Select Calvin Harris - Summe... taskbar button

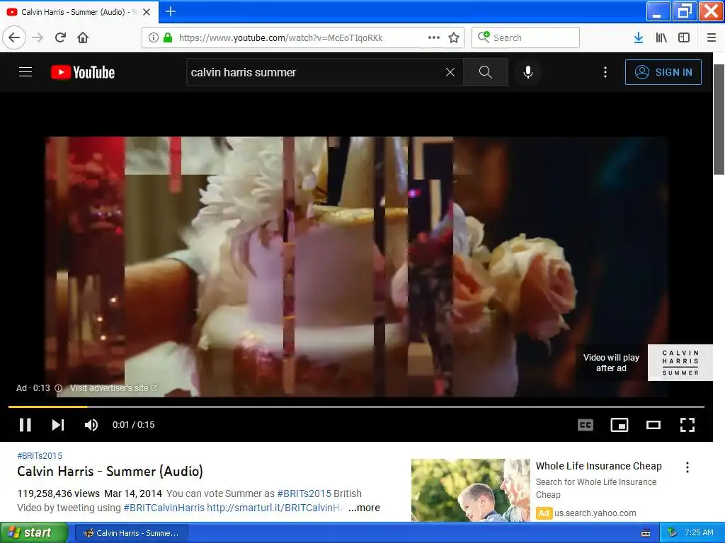tap(131, 533)
